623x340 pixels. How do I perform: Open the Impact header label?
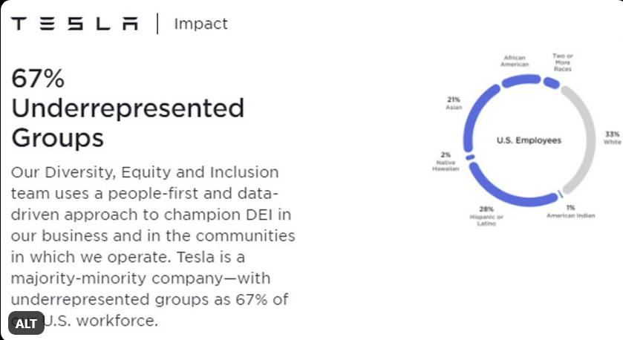click(x=200, y=24)
